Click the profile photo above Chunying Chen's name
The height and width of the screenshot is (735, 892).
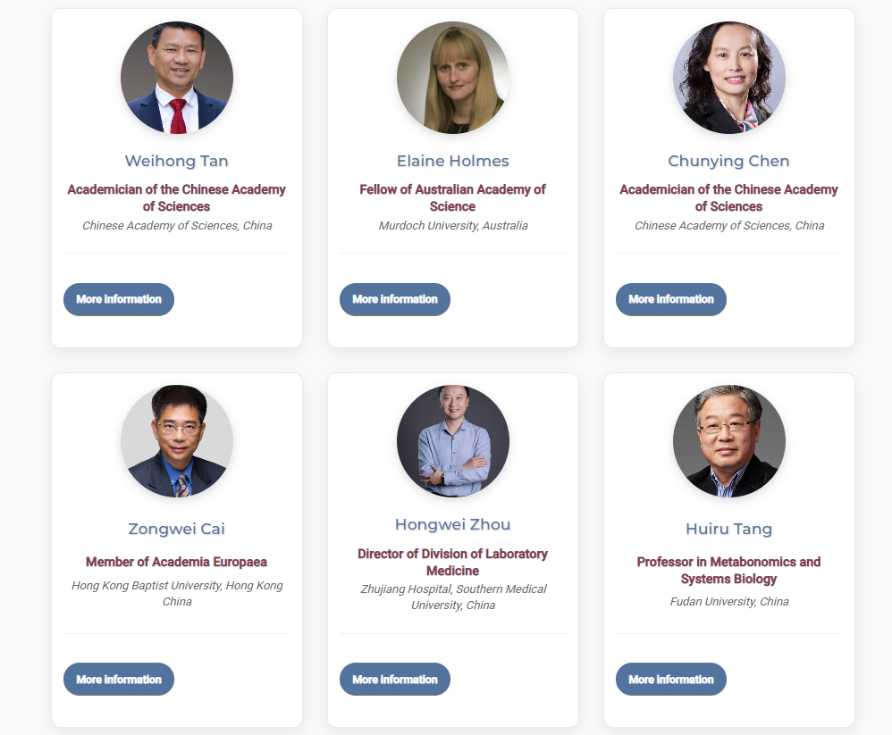pos(729,78)
